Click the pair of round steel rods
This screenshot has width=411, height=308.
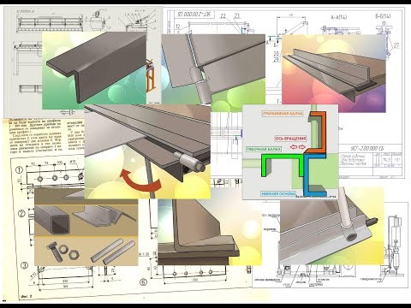tap(112, 251)
